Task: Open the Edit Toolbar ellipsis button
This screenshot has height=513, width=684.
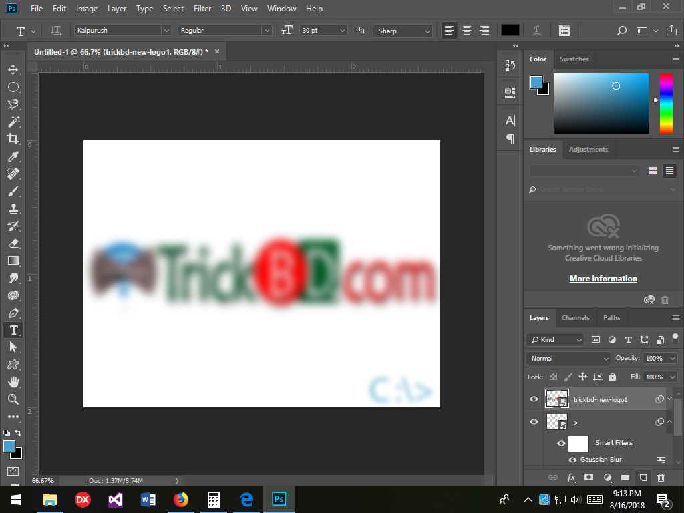Action: click(x=13, y=417)
